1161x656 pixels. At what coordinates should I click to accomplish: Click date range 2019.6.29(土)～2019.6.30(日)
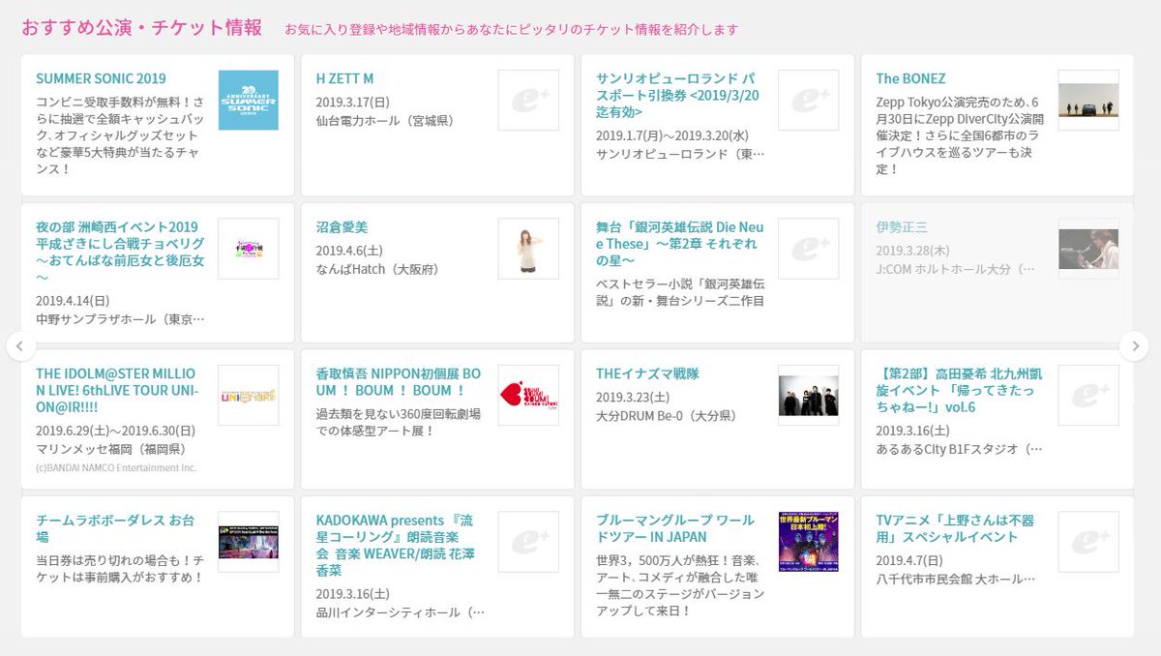point(116,430)
